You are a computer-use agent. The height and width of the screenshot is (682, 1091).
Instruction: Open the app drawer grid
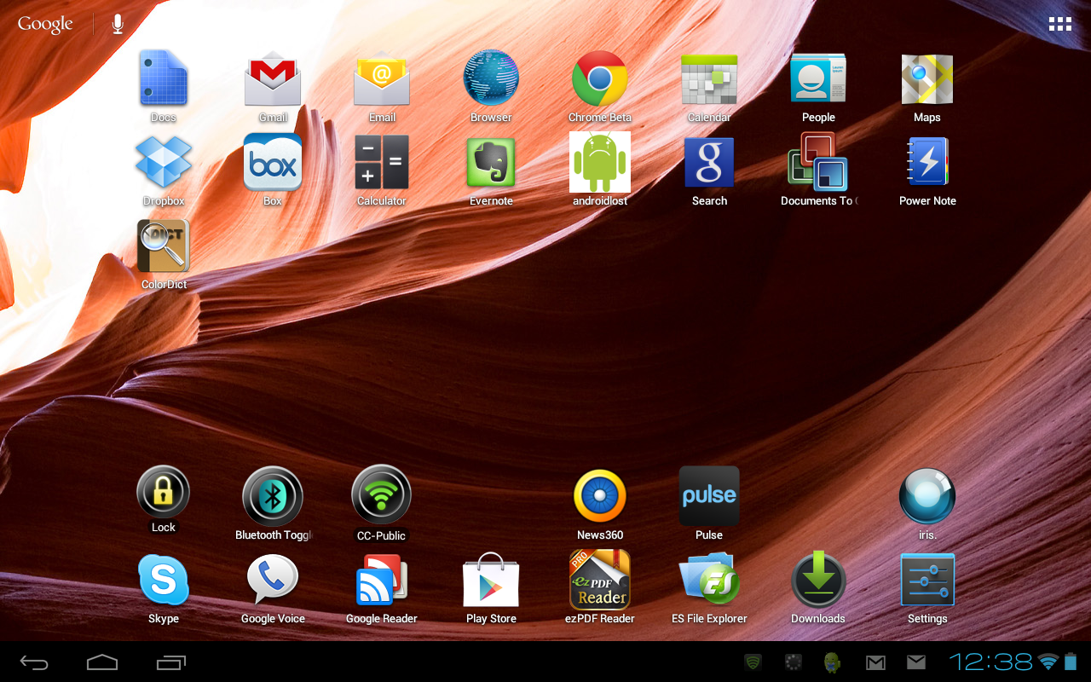pos(1059,23)
